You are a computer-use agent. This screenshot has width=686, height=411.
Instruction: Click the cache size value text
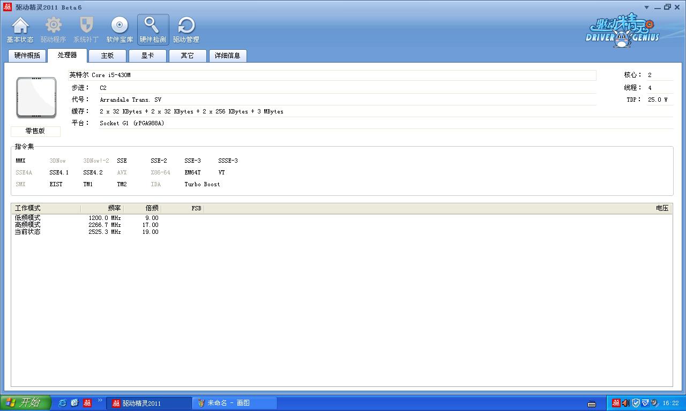coord(191,111)
